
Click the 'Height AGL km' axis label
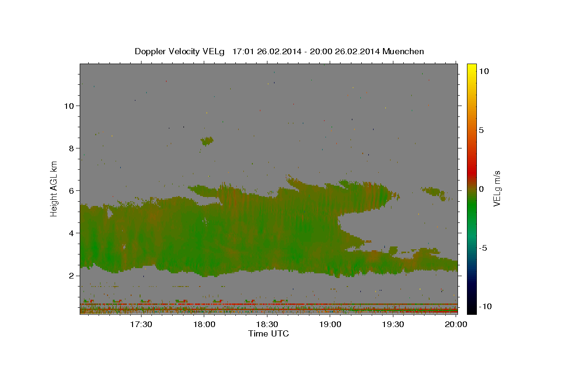coord(54,188)
